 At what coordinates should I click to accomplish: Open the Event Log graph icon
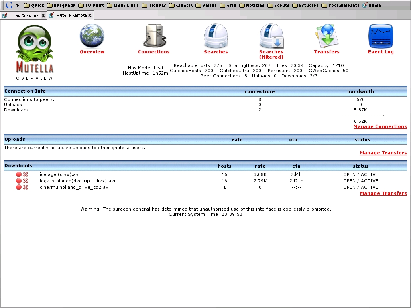click(380, 36)
